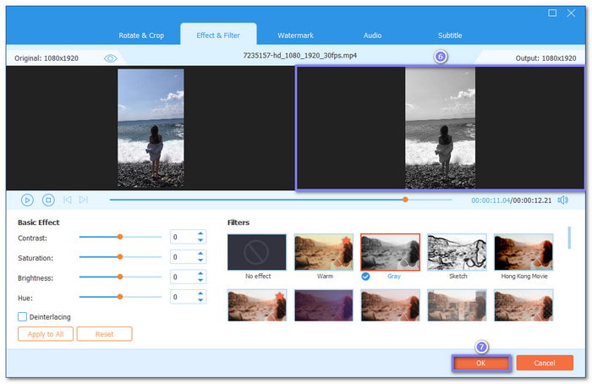Toggle the original preview eye icon
The width and height of the screenshot is (592, 384).
[110, 58]
